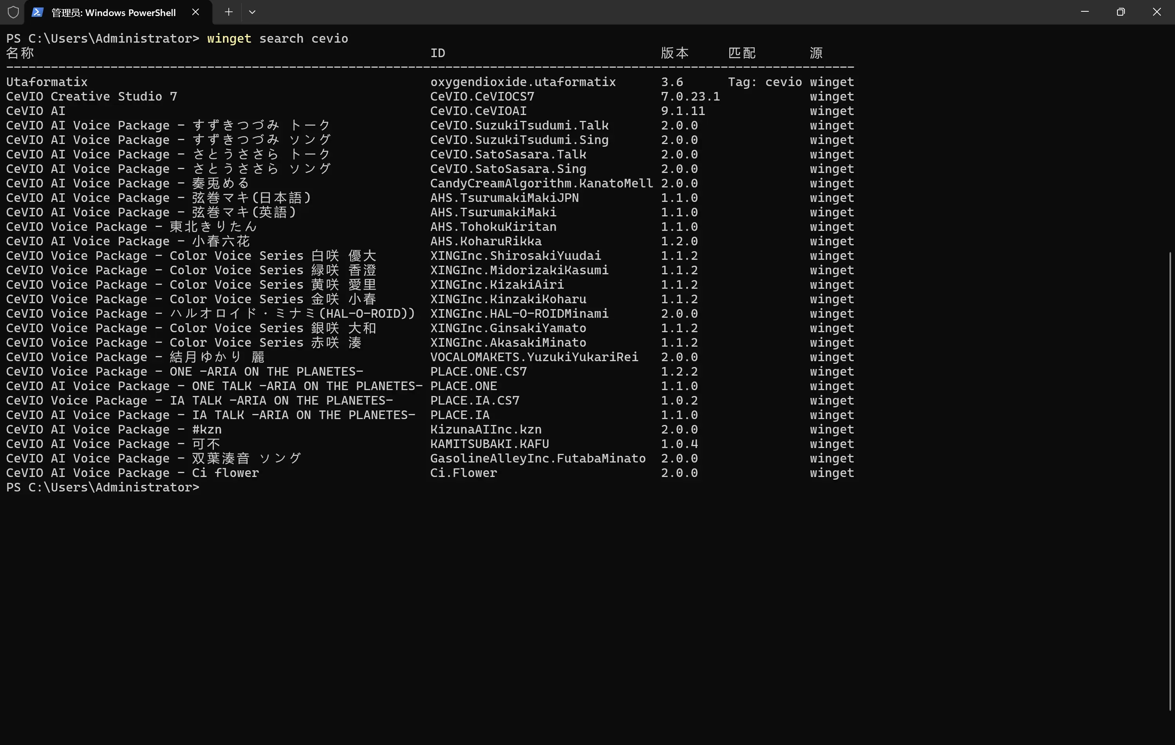Click the XINGInc.HAL-O-ROIDMinami ID
This screenshot has height=745, width=1175.
point(519,313)
